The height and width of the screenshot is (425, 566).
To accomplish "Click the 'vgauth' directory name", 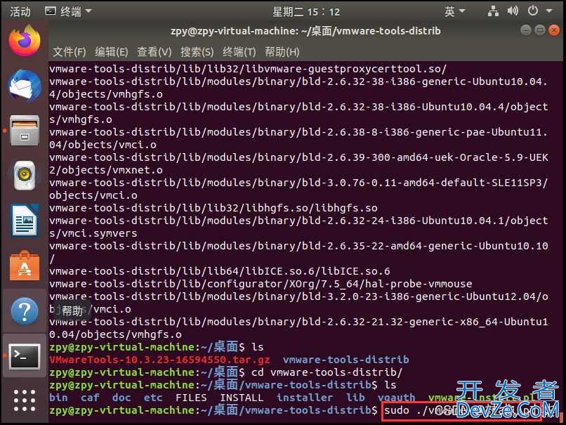I will click(396, 398).
